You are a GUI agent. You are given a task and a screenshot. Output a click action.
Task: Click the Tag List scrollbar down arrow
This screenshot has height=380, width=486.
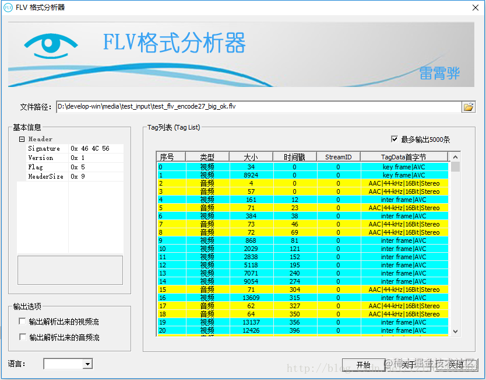pyautogui.click(x=455, y=332)
